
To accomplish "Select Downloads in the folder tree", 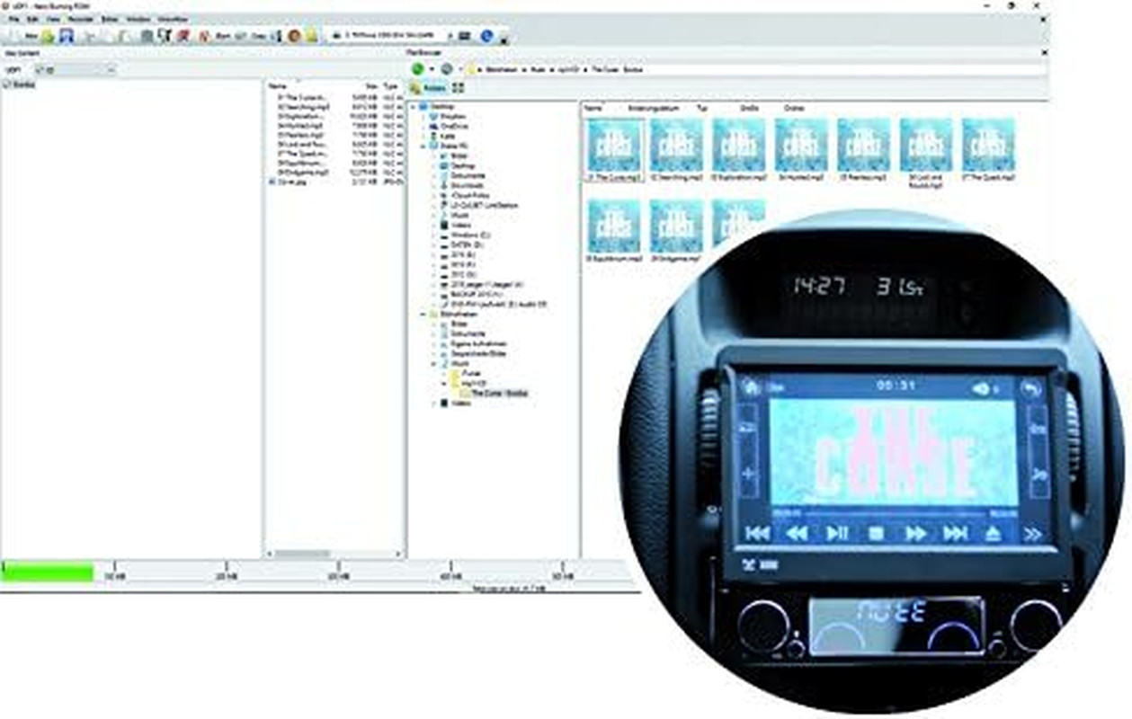I will [x=467, y=185].
